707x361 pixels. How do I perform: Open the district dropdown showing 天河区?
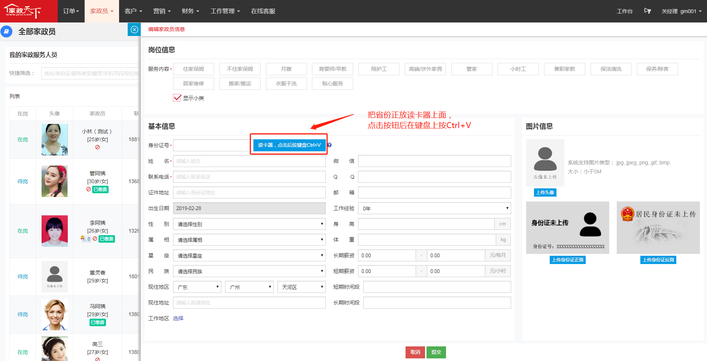point(302,287)
